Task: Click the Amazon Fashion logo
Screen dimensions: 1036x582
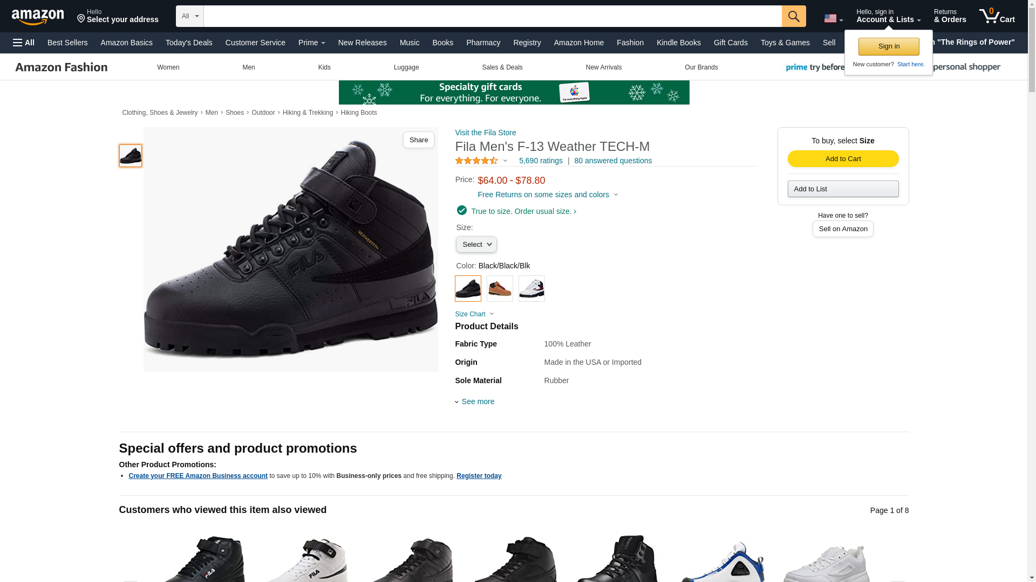Action: point(62,67)
